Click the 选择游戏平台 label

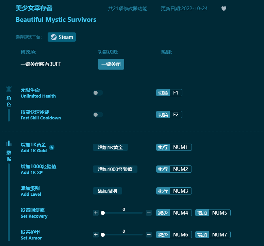point(29,37)
